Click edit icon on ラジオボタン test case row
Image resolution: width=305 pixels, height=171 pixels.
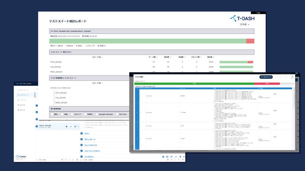(x=171, y=156)
